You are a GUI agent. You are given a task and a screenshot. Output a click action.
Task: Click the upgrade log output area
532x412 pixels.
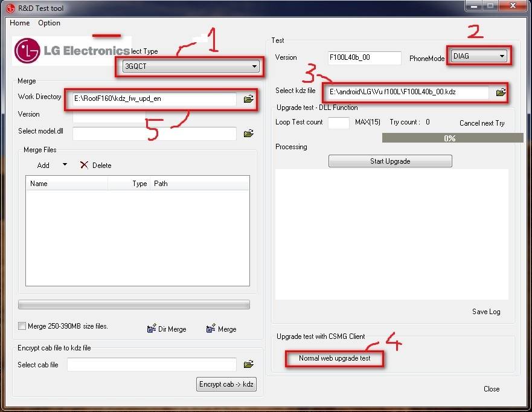(392, 234)
